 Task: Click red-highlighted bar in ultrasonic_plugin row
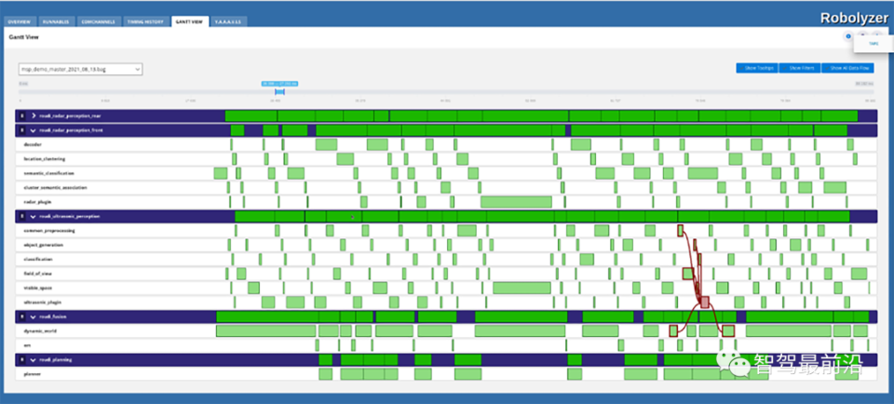point(705,302)
